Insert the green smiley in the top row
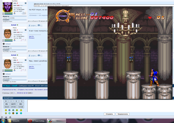Viewport: 174px width, 123px height. (x=13, y=110)
